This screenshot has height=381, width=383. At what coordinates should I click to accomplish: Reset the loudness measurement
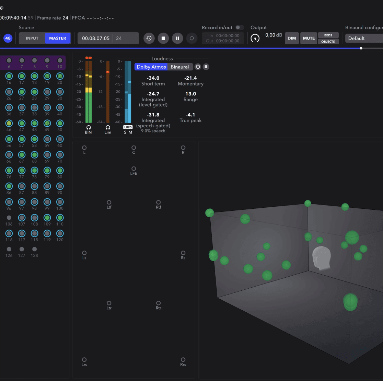(x=198, y=67)
